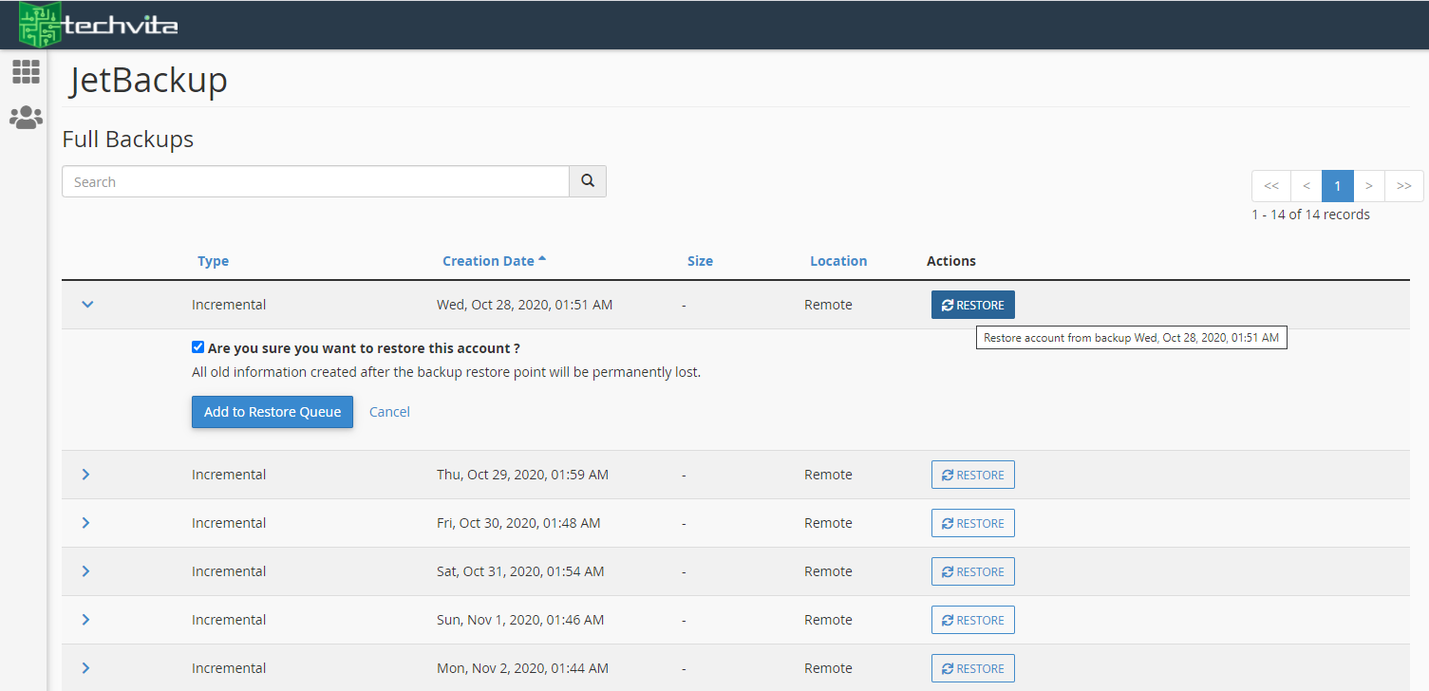The height and width of the screenshot is (691, 1429).
Task: Open the apps grid icon in left sidebar
Action: [x=26, y=71]
